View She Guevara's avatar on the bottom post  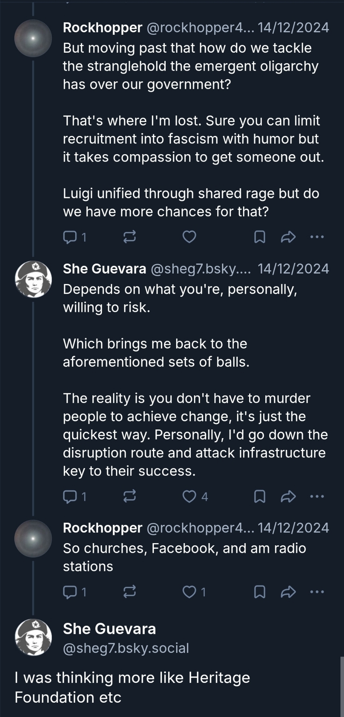[x=33, y=637]
